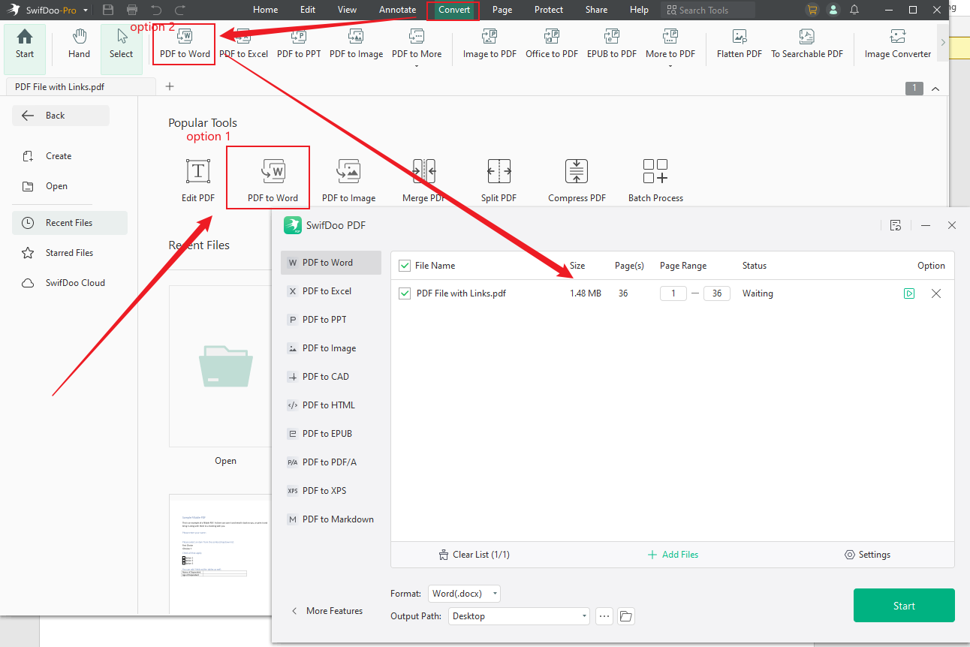Open the Batch Process tool
970x647 pixels.
655,179
